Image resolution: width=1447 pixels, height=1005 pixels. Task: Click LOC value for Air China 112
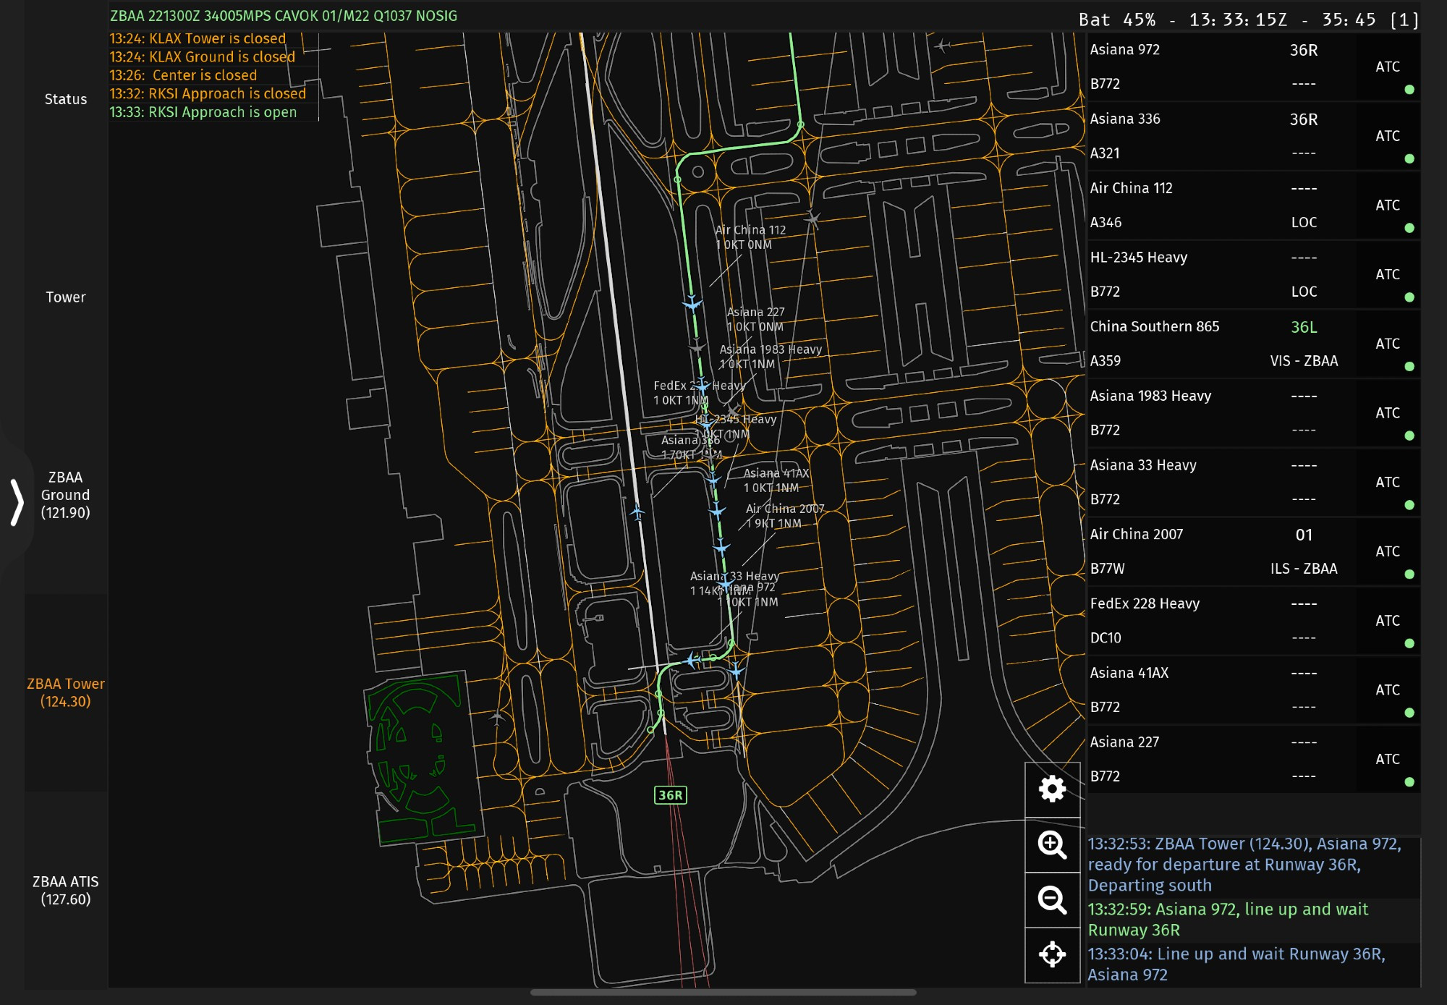(x=1304, y=222)
